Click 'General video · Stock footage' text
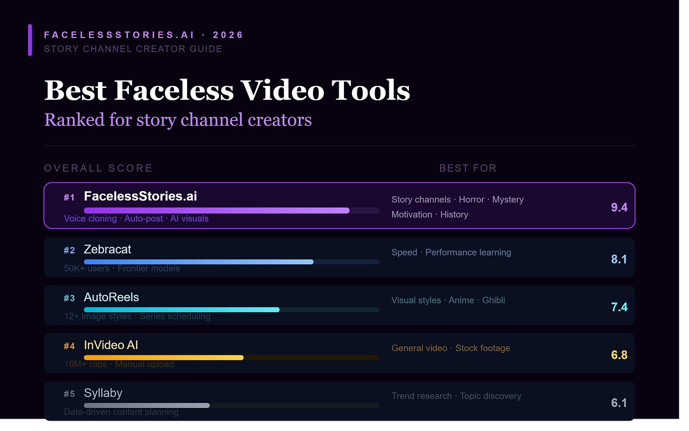689x431 pixels. pyautogui.click(x=451, y=348)
